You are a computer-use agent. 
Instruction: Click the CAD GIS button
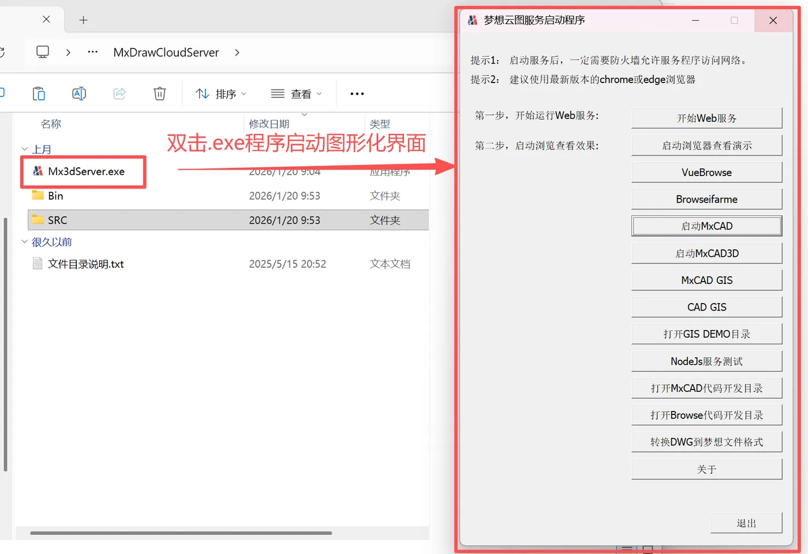tap(707, 307)
